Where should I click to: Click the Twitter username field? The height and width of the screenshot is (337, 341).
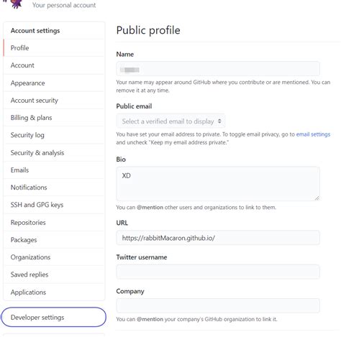(x=218, y=272)
